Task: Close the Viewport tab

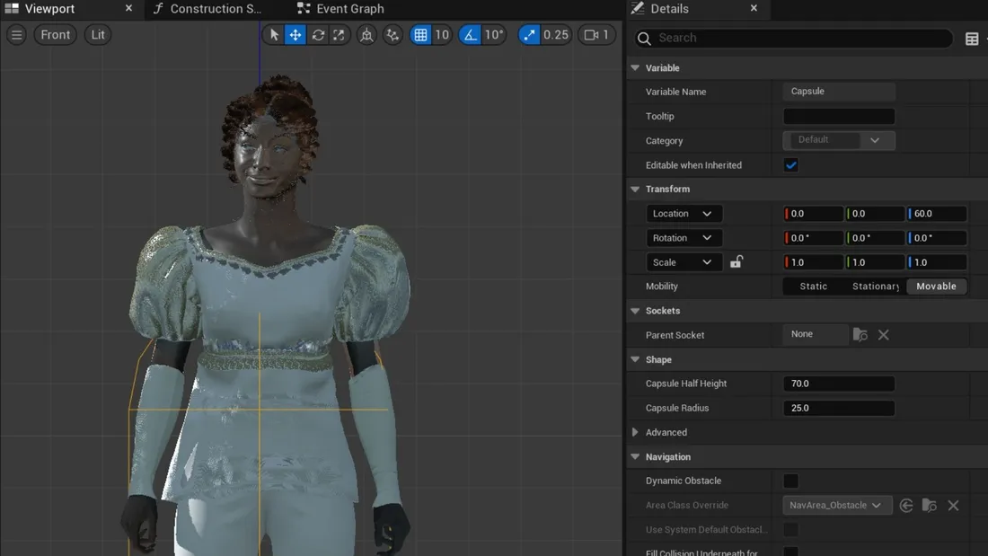Action: point(128,8)
